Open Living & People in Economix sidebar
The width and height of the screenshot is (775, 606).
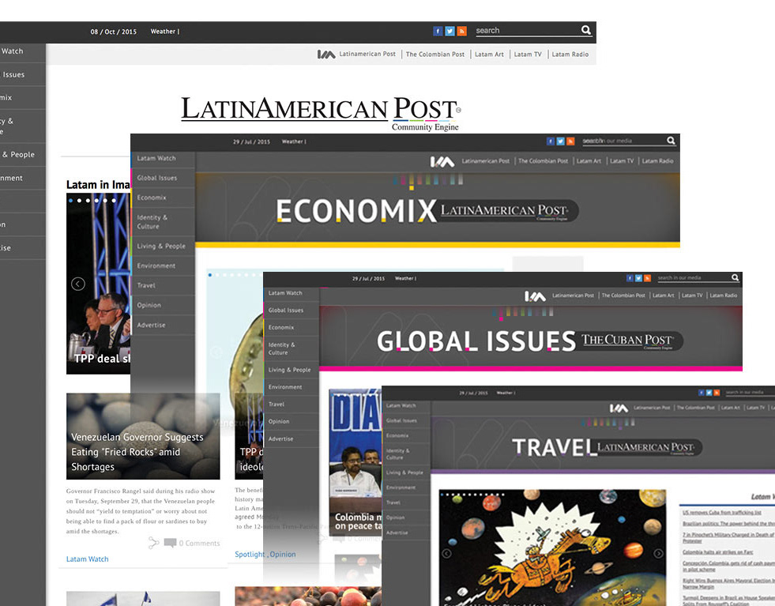tap(161, 247)
